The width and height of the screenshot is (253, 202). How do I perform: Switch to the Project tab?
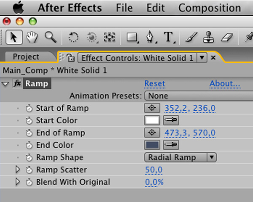click(26, 57)
